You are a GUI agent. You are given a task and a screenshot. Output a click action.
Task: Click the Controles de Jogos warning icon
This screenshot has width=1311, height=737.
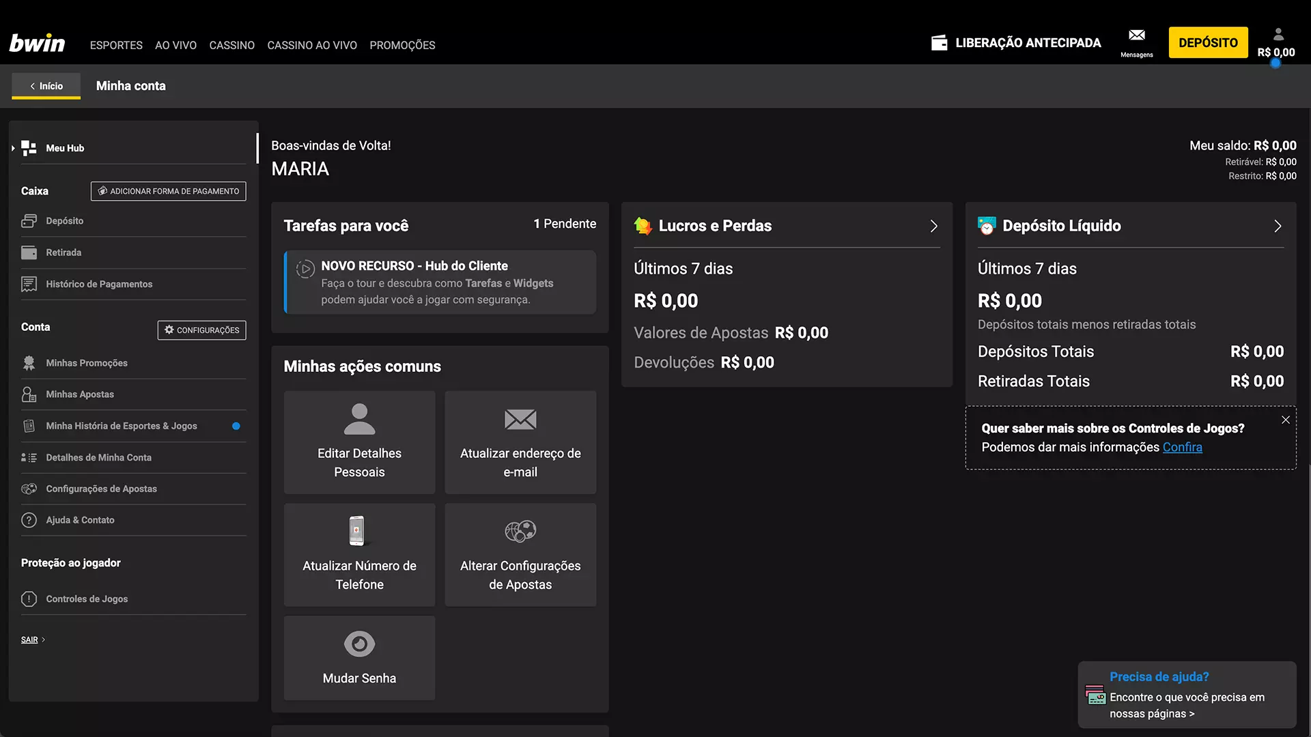coord(29,599)
